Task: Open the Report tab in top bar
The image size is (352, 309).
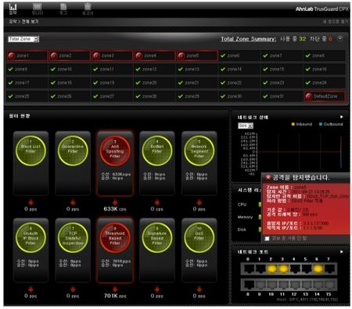Action: point(88,9)
